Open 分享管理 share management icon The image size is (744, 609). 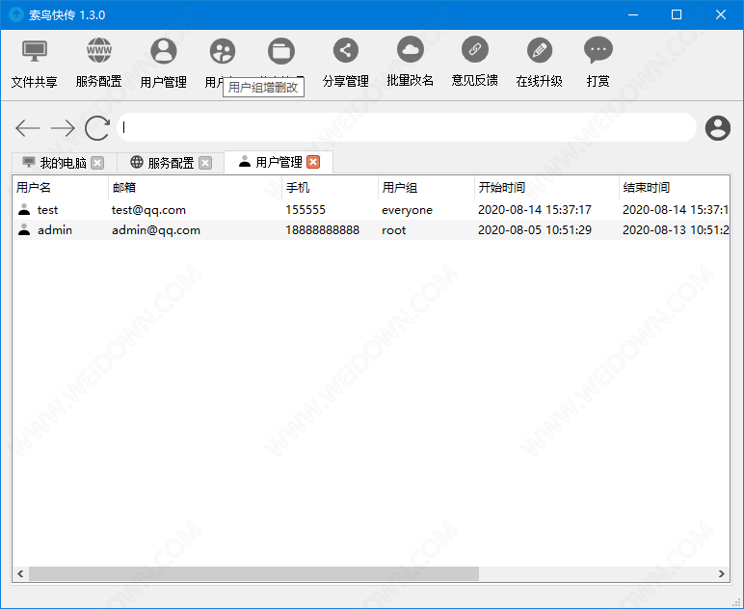(345, 50)
